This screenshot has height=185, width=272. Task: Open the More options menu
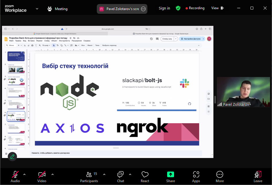220,176
